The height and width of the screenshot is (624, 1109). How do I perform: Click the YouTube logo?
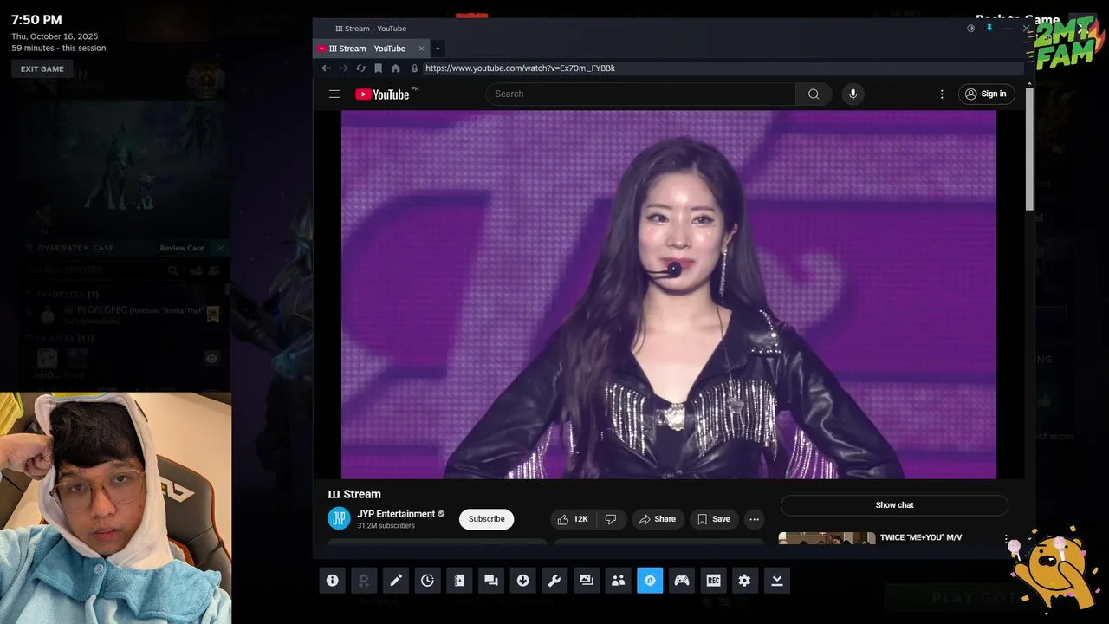[x=382, y=94]
